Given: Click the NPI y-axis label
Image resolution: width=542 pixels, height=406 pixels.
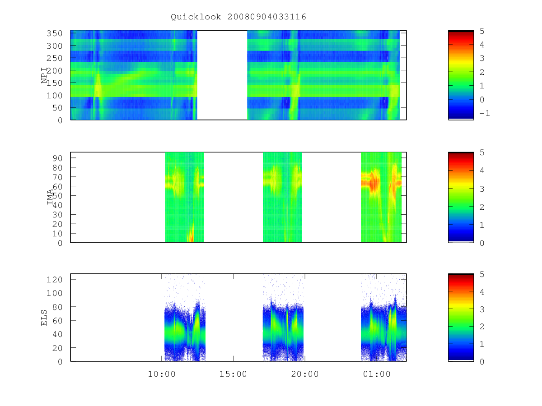Looking at the screenshot, I should click(x=45, y=75).
